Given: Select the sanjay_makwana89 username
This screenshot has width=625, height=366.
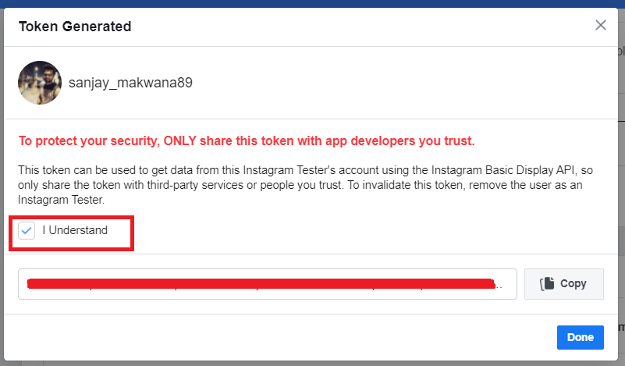Looking at the screenshot, I should [x=130, y=84].
